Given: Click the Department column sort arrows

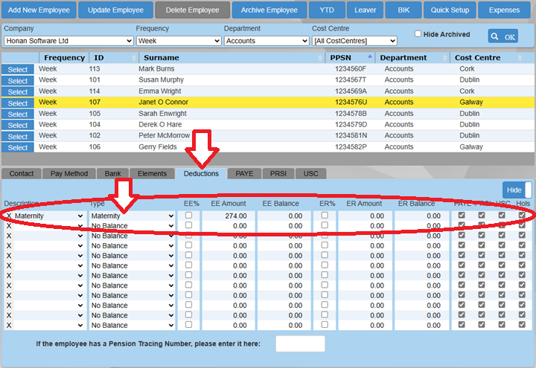Looking at the screenshot, I should [445, 57].
